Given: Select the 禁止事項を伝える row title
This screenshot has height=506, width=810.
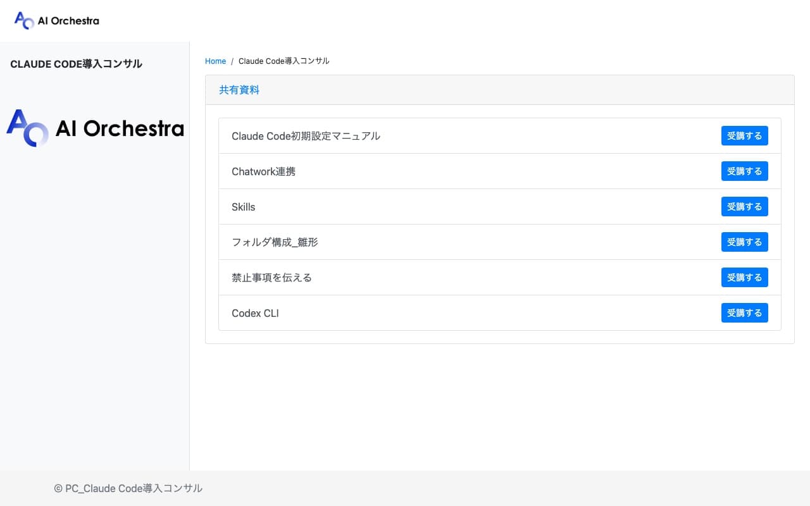Looking at the screenshot, I should [x=271, y=278].
